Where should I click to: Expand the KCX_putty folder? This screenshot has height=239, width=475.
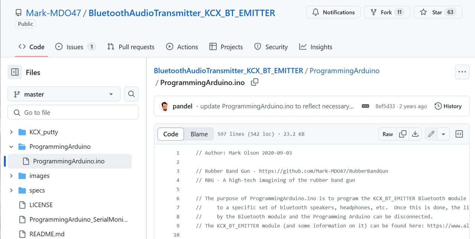click(11, 132)
